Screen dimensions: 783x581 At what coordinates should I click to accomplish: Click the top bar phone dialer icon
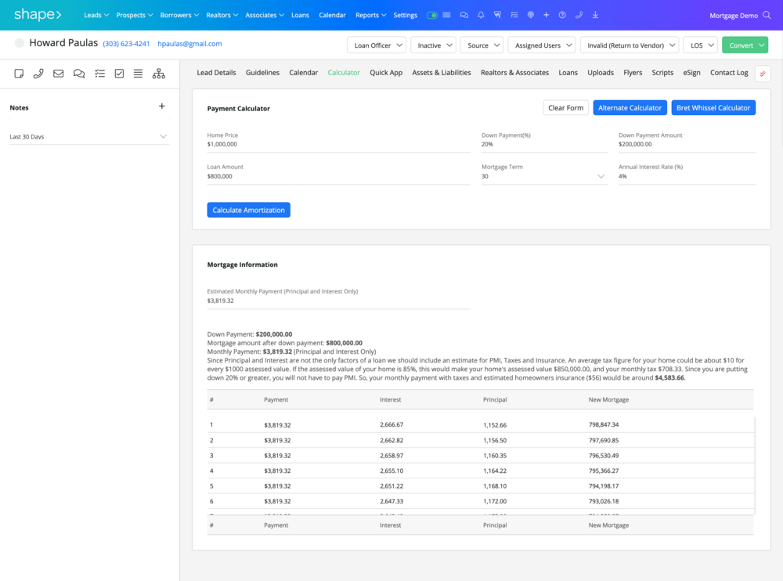[579, 15]
